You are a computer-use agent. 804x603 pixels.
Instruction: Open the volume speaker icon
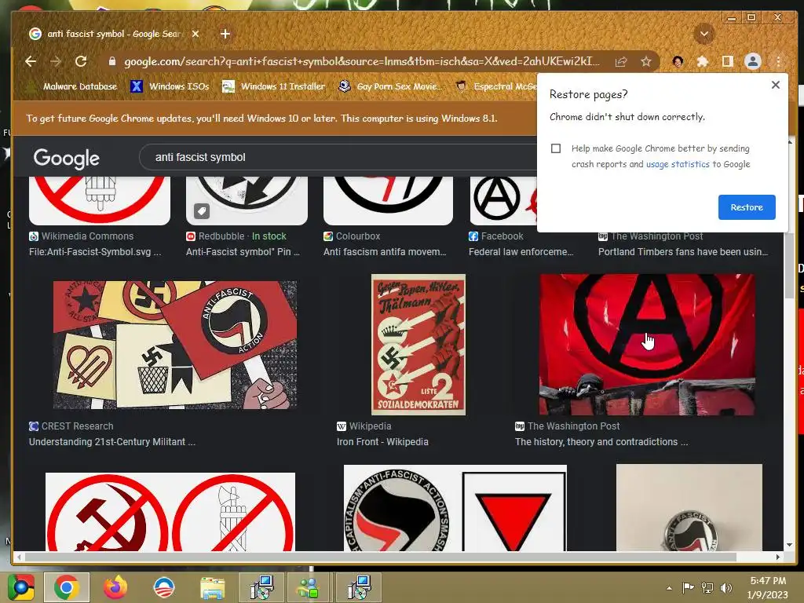tap(726, 587)
